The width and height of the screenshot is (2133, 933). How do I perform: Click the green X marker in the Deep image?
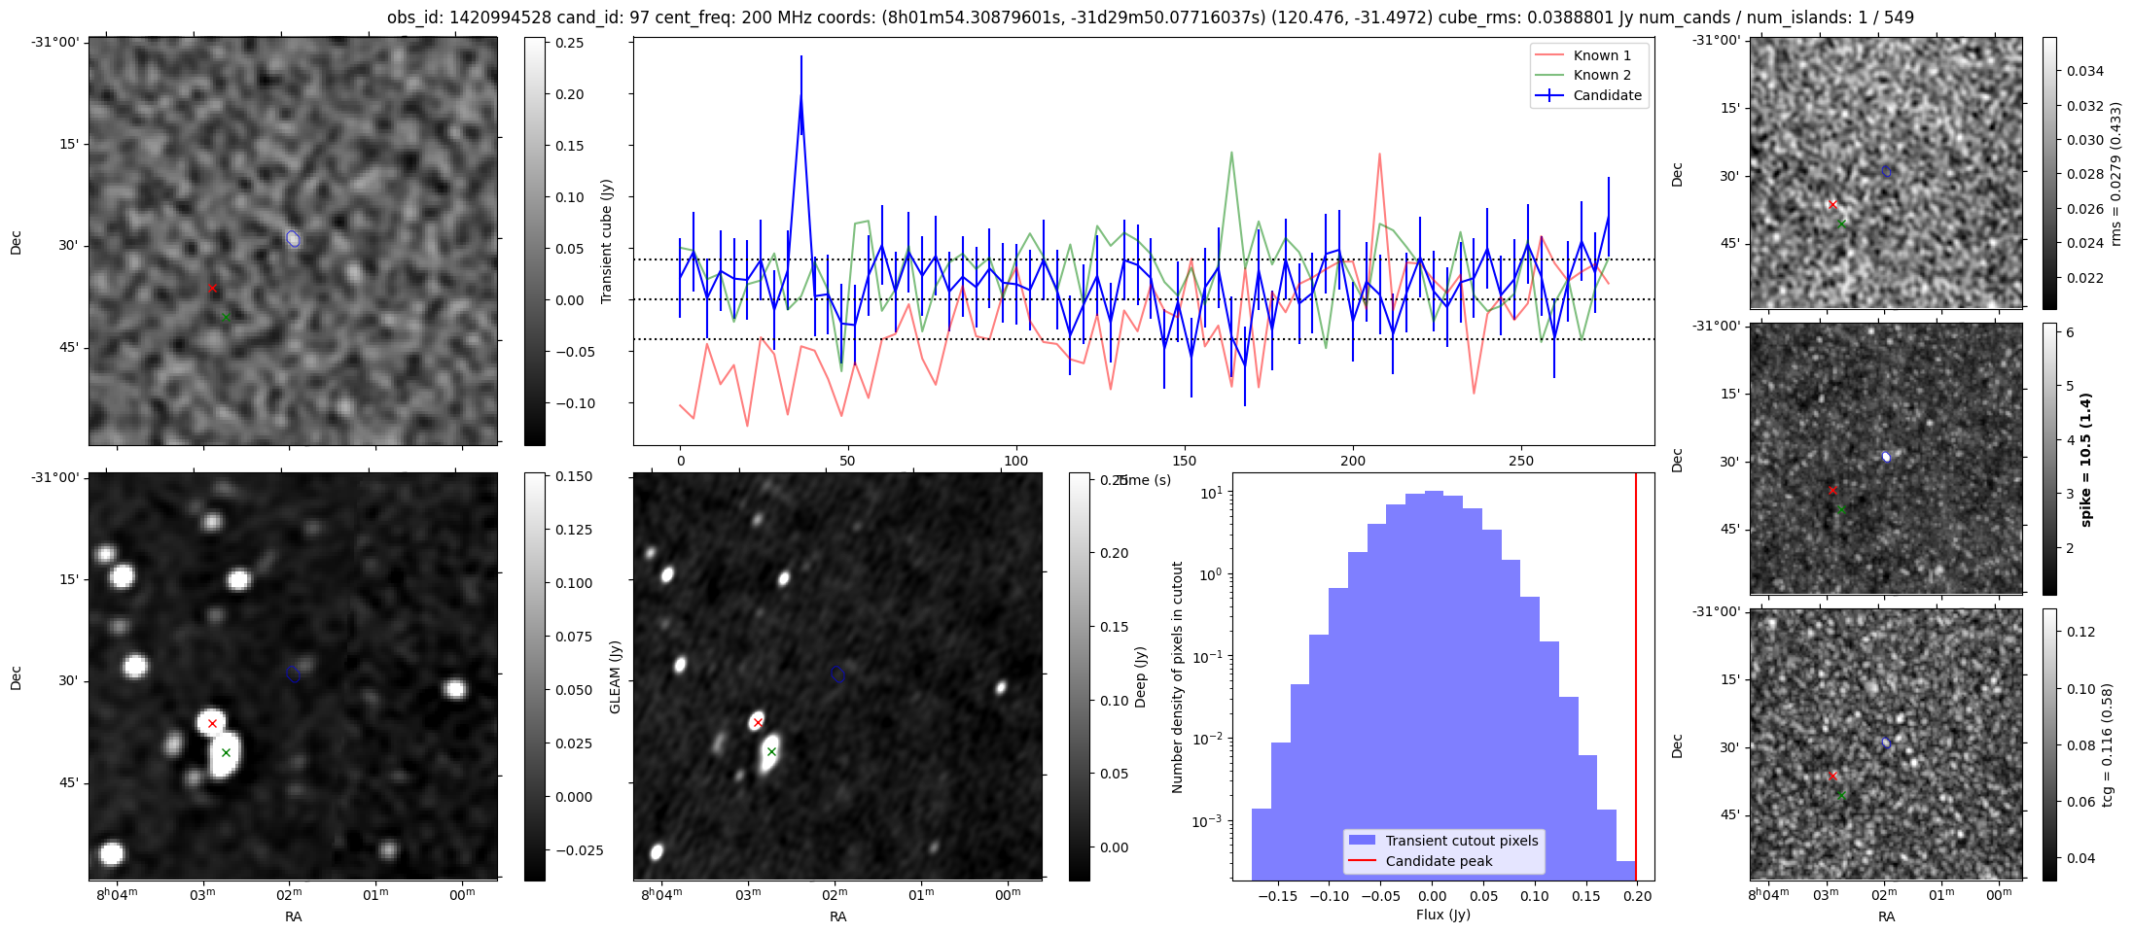tap(771, 751)
